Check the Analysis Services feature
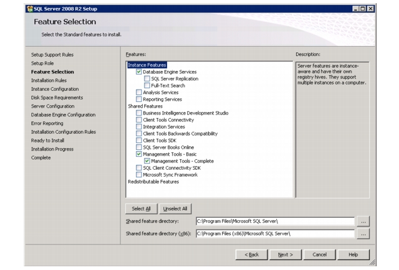Screen dimensions: 399x270 138,93
